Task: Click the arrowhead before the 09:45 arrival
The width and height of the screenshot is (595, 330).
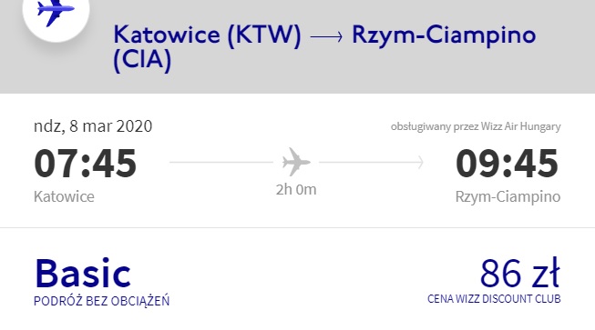Action: pyautogui.click(x=421, y=162)
